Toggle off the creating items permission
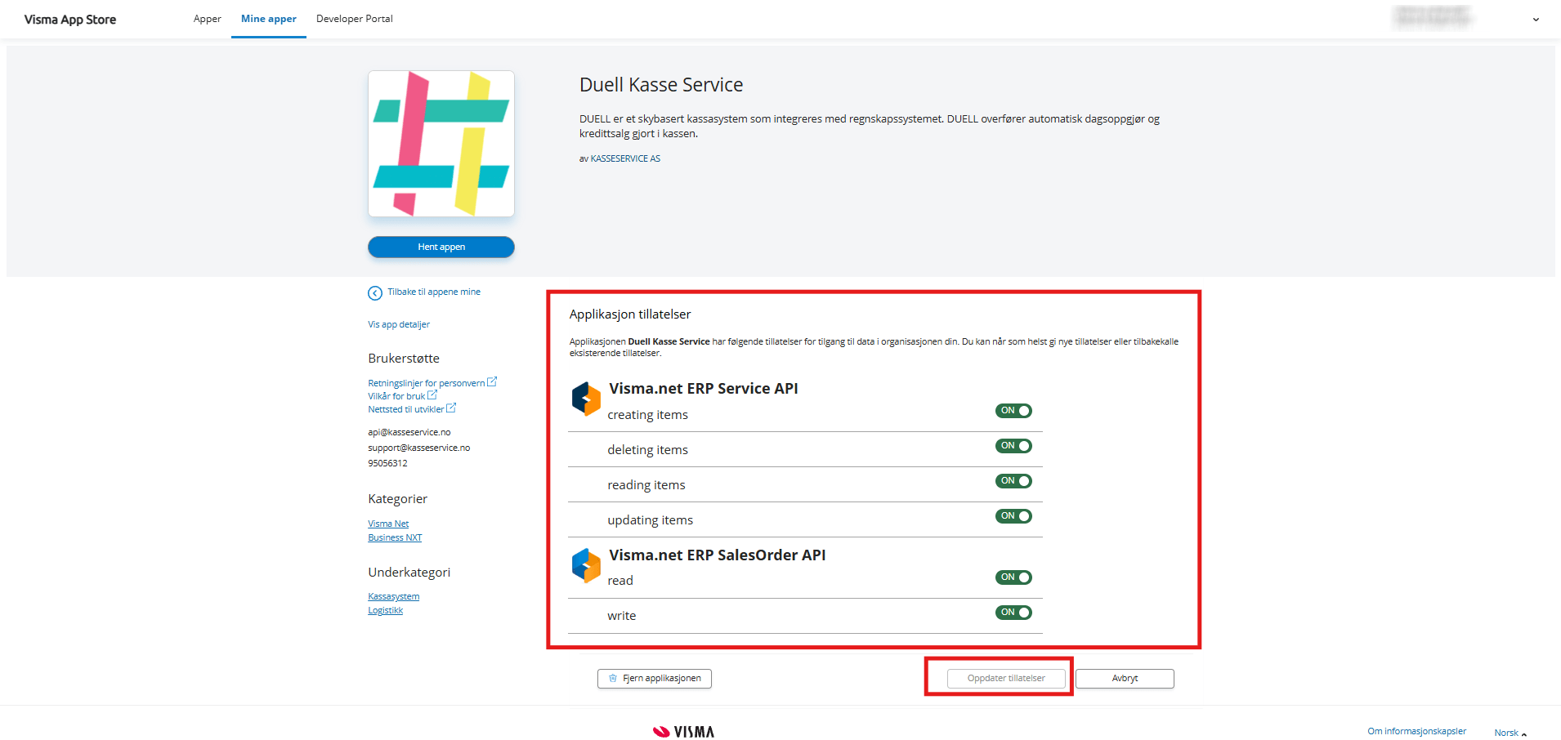 coord(1013,411)
